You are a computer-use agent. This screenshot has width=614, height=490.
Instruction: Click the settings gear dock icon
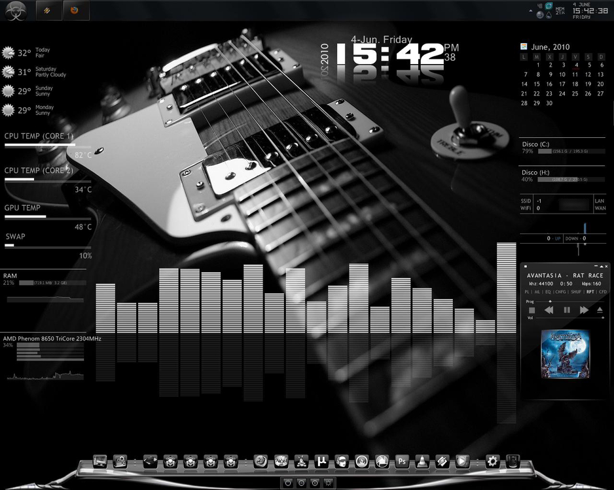click(492, 461)
